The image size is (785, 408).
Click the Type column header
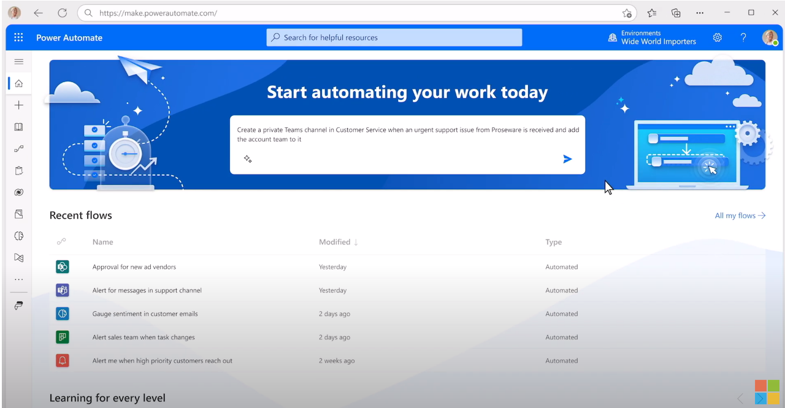point(554,242)
